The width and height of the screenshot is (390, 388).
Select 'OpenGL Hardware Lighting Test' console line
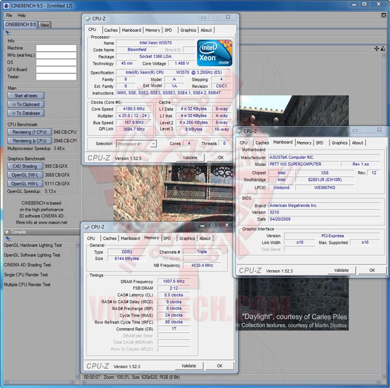(32, 245)
